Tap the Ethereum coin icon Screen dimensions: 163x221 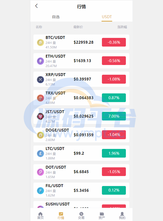tap(40, 61)
